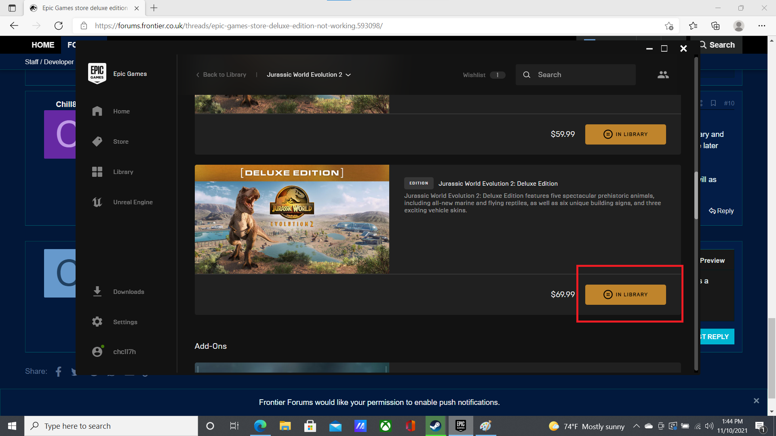Refresh the browser page
Screen dimensions: 776x436
pyautogui.click(x=59, y=26)
